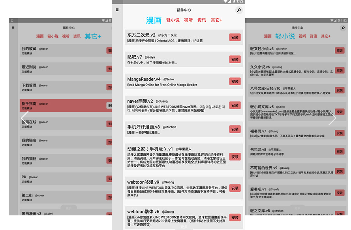The width and height of the screenshot is (351, 230).
Task: Open the 视听 tab on the 轻小说 screen
Action: pos(302,36)
